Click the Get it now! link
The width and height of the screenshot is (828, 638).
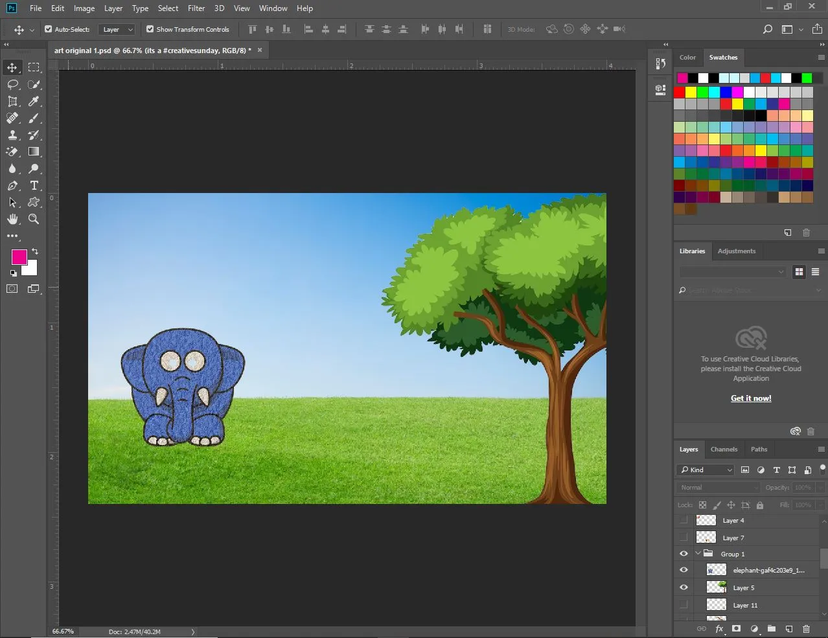(x=751, y=398)
